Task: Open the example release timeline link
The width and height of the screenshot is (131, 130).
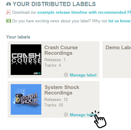Action: tap(84, 12)
